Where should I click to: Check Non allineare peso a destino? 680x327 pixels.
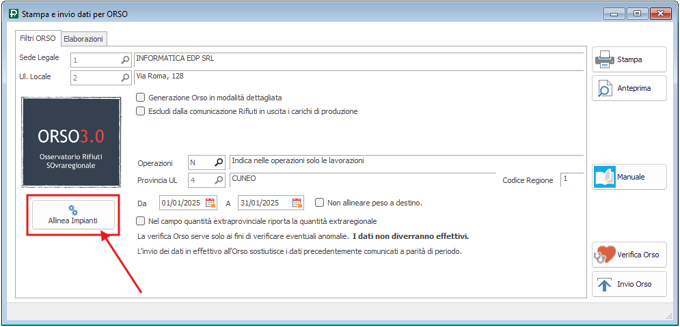319,203
